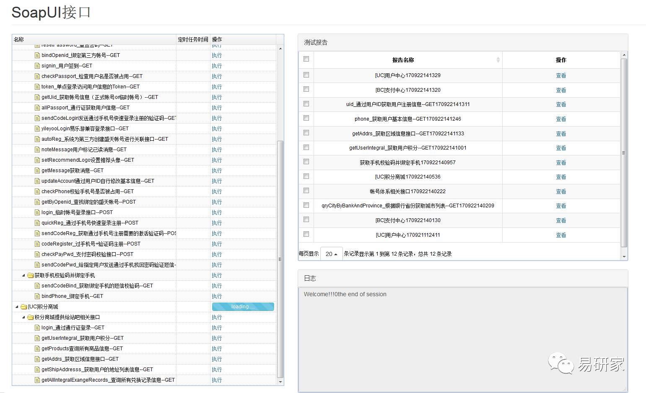The height and width of the screenshot is (393, 646).
Task: Click the file icon of getProducts row
Action: [x=37, y=349]
